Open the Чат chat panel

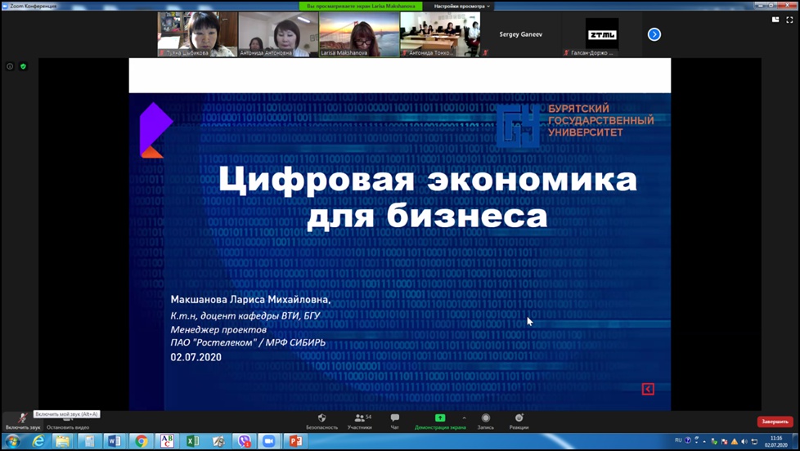pyautogui.click(x=395, y=419)
